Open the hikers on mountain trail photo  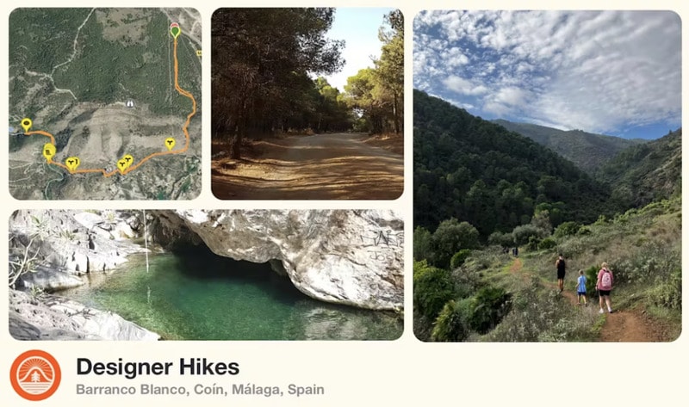(x=547, y=176)
